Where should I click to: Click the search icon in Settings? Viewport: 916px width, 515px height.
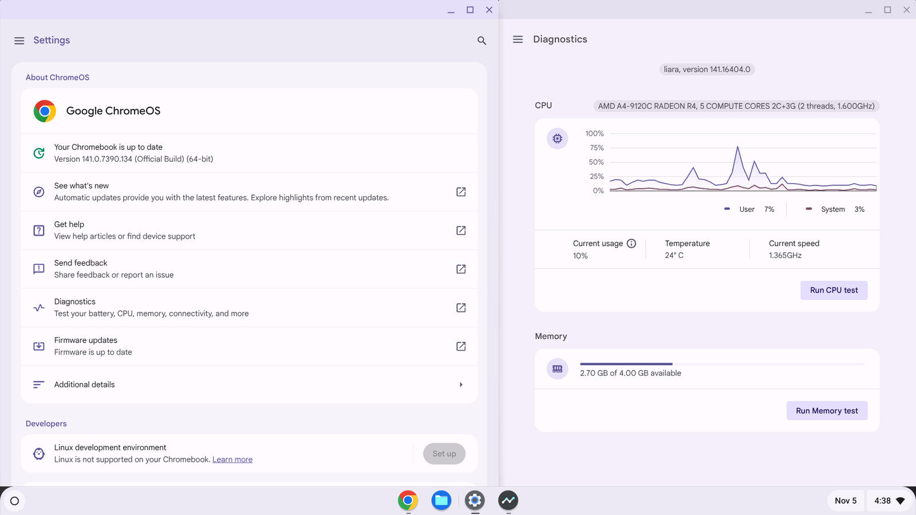coord(481,41)
